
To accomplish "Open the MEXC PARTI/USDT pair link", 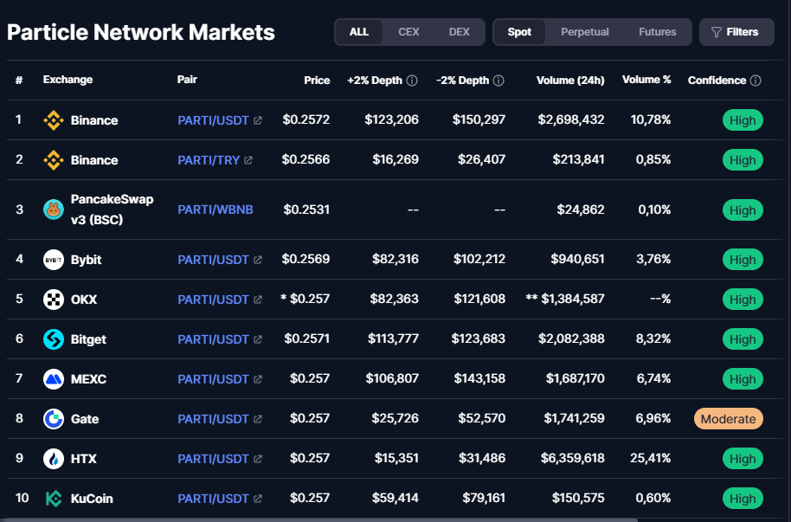I will pos(214,379).
